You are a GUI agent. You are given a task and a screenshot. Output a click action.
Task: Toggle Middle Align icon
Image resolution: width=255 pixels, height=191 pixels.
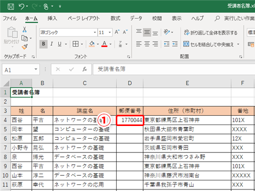point(147,32)
